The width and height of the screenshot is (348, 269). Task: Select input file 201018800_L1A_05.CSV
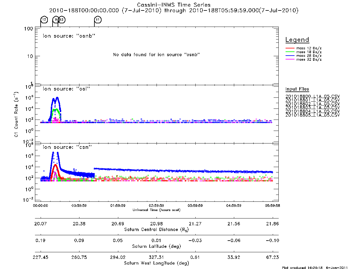pyautogui.click(x=312, y=97)
